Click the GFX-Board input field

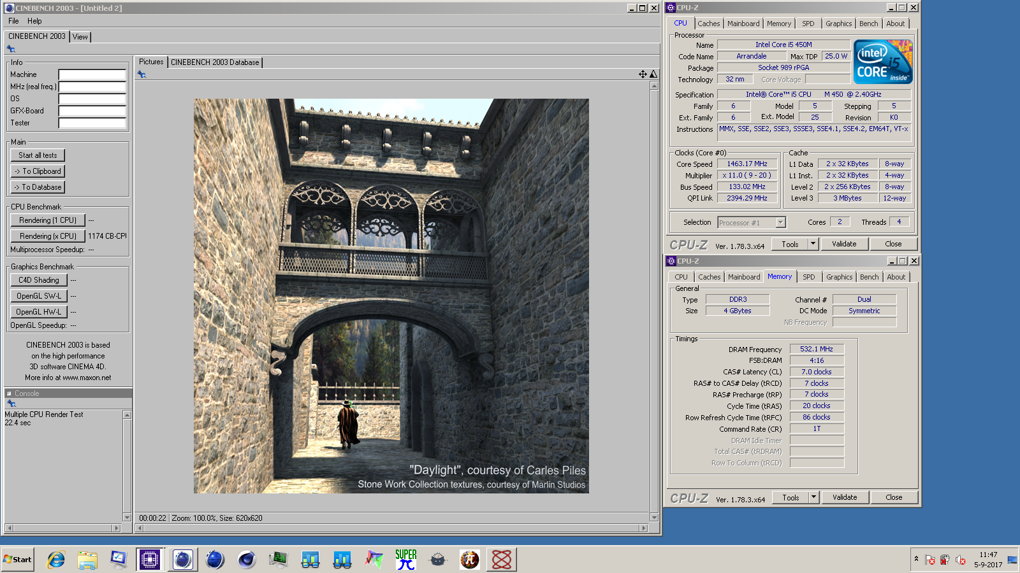[92, 111]
